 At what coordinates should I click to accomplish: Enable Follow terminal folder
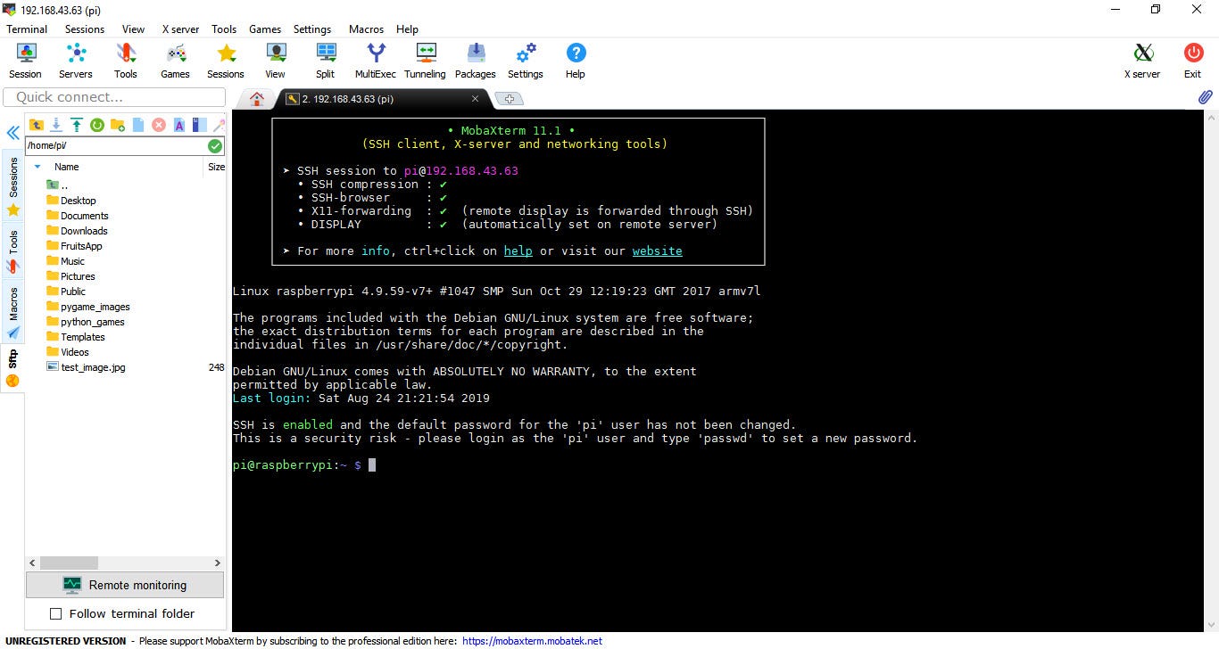click(x=56, y=613)
